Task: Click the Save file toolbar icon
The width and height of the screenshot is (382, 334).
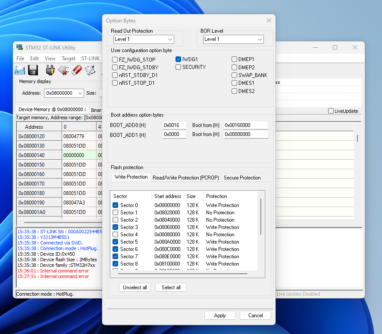Action: (x=33, y=70)
